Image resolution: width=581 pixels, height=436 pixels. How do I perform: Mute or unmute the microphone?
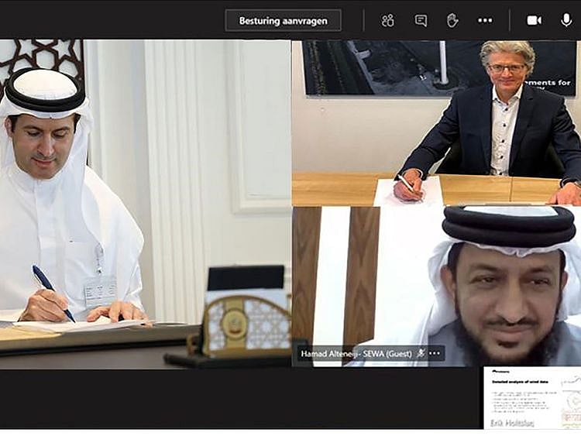click(x=566, y=21)
